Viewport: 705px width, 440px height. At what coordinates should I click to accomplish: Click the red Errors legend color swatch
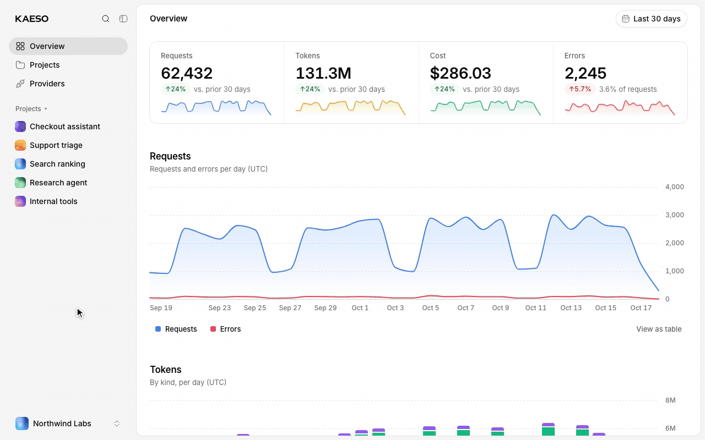[x=213, y=329]
